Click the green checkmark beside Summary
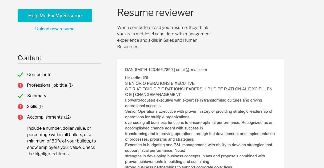 click(20, 96)
